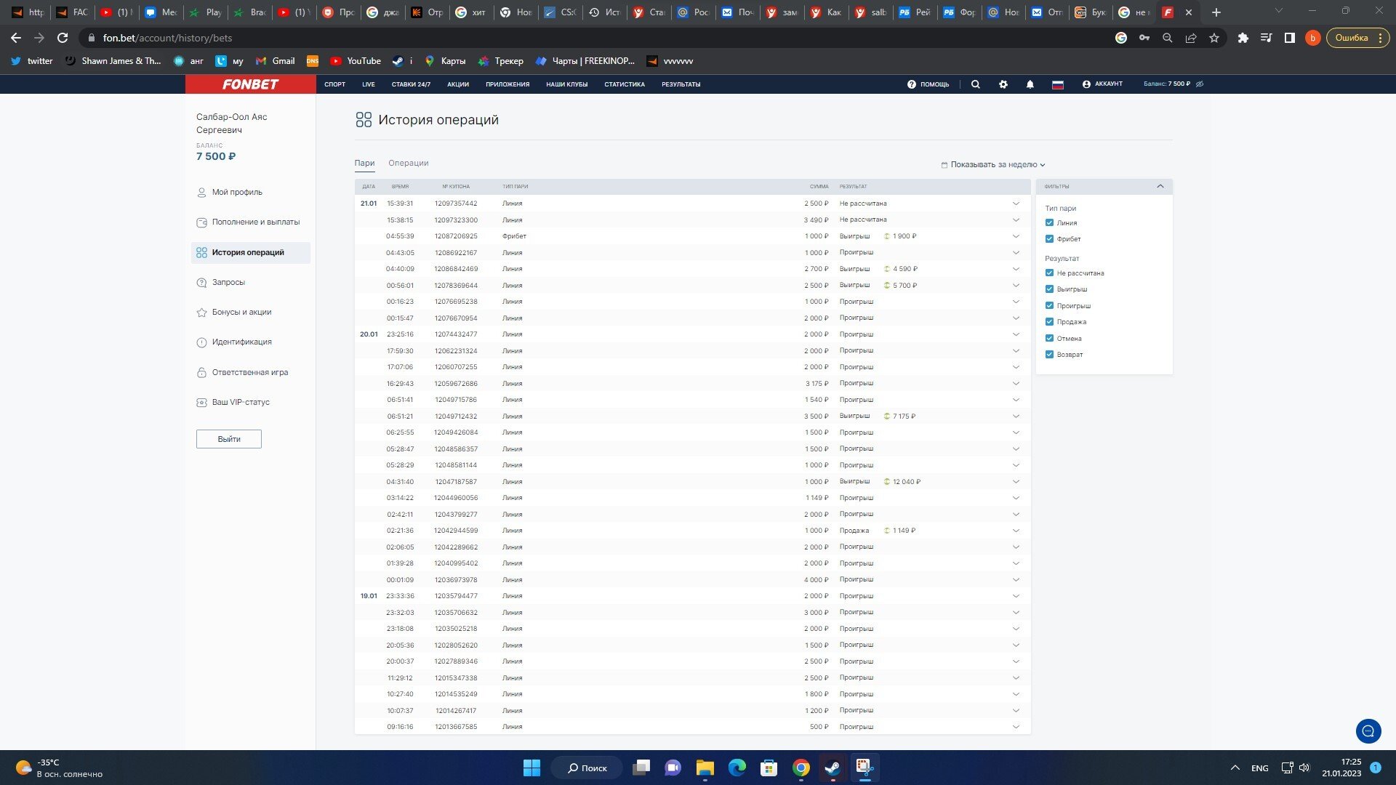
Task: Click the Fonbet logo
Action: pos(250,84)
